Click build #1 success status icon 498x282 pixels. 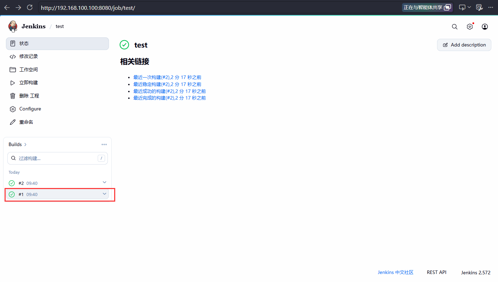point(12,194)
